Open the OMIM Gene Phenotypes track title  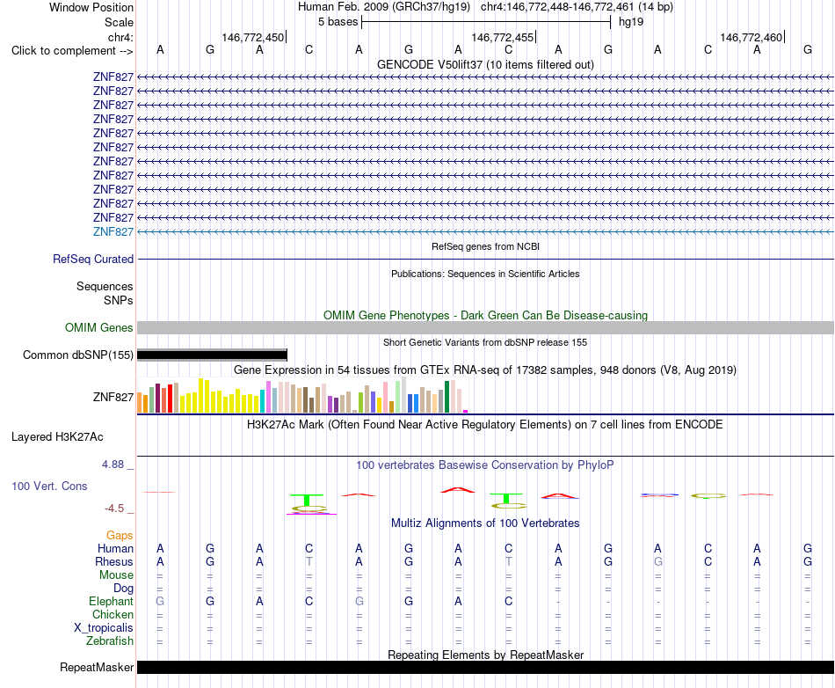pos(485,316)
